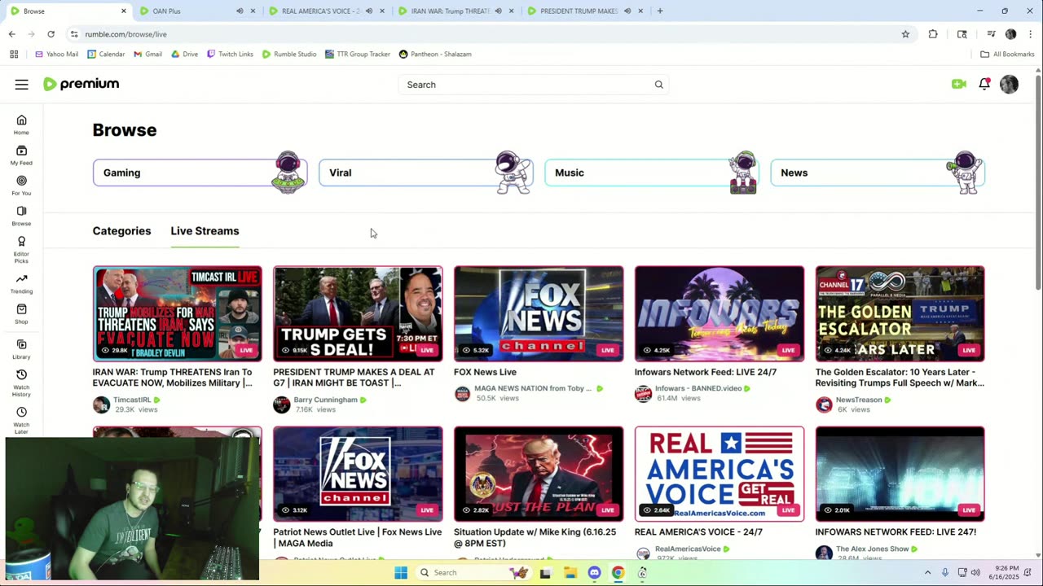Click the Rumble search field

[533, 85]
